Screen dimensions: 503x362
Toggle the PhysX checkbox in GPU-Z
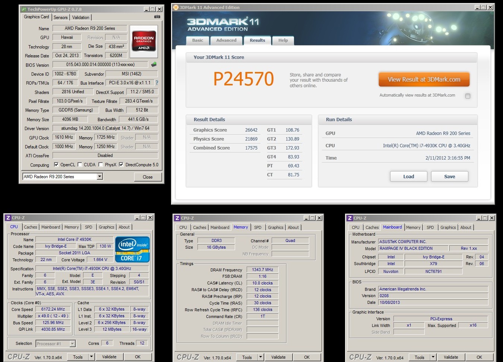pyautogui.click(x=101, y=164)
